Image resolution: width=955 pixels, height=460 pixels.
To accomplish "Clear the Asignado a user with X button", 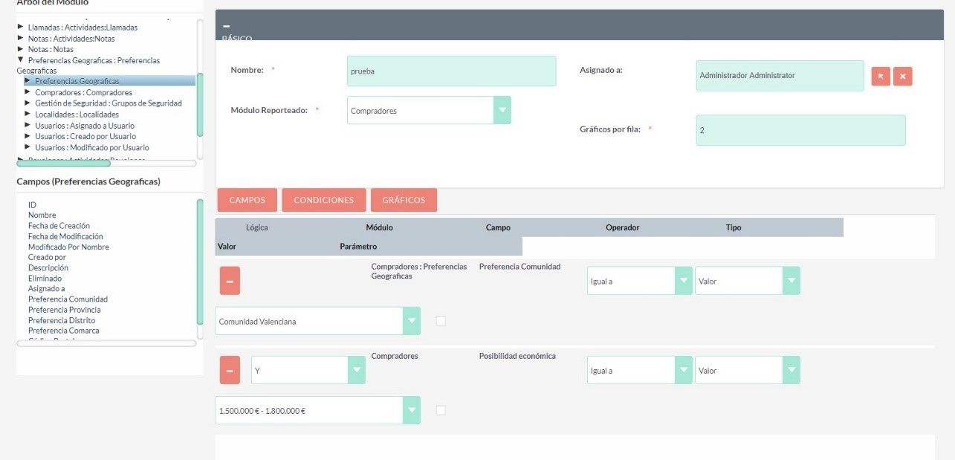I will click(902, 77).
